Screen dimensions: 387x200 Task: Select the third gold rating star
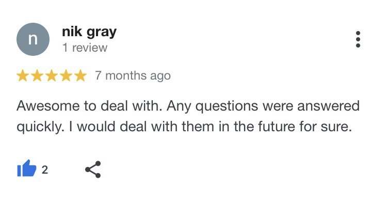point(52,75)
